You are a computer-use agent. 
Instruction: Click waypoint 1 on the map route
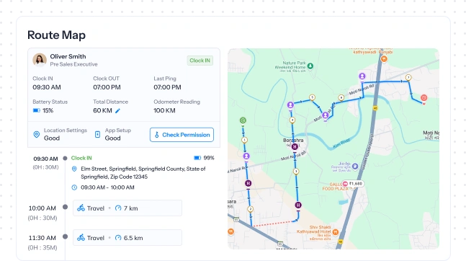coord(244,140)
